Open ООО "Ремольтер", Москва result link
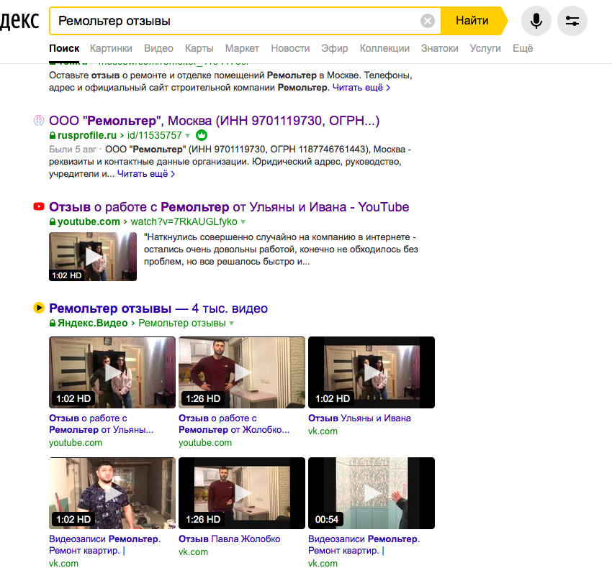 (214, 120)
